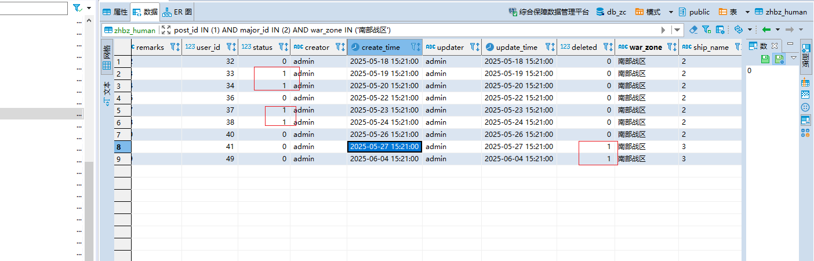Viewport: 814px width, 261px height.
Task: Minimize the value panel
Action: (791, 43)
